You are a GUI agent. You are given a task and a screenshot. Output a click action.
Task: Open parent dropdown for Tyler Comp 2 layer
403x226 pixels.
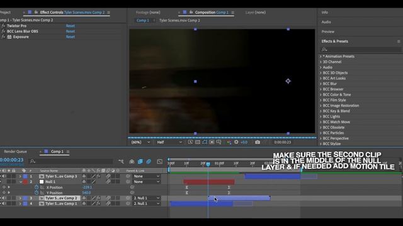(147, 198)
